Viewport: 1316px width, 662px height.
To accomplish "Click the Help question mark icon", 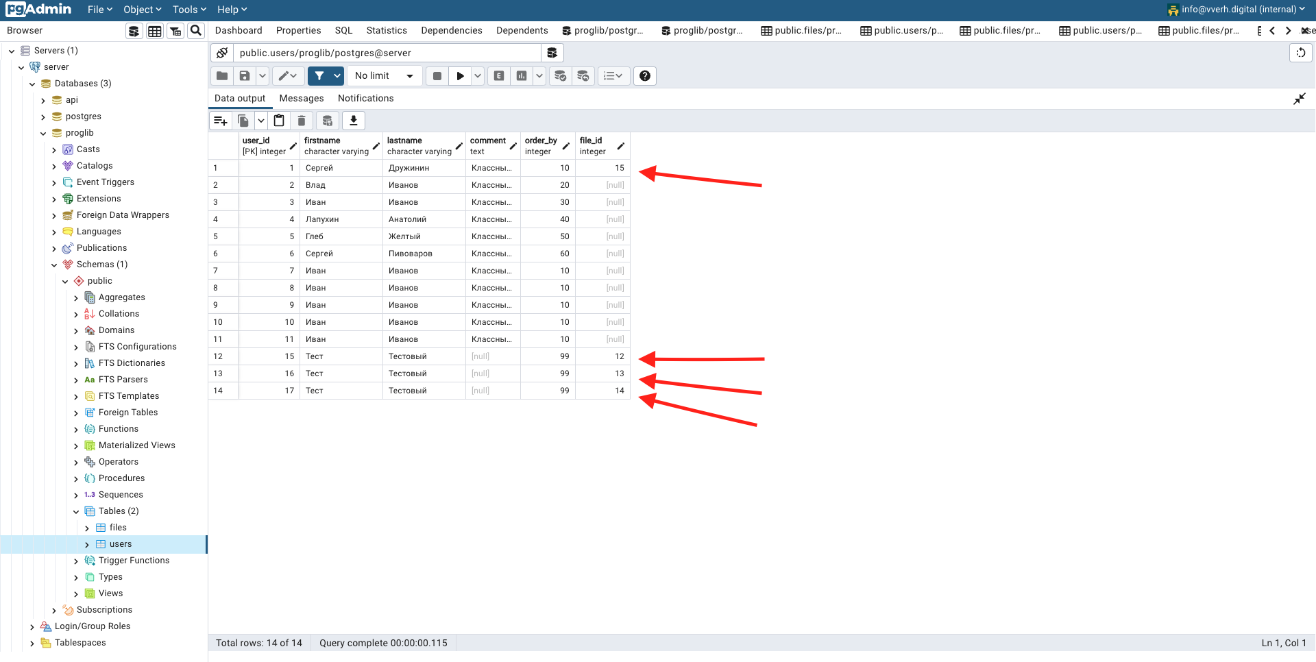I will [645, 76].
